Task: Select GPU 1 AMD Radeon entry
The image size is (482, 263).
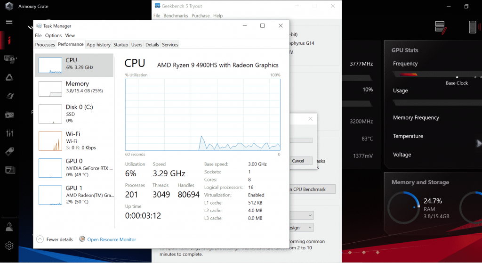Action: pyautogui.click(x=74, y=195)
